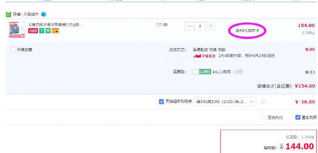Click the ¥-10.00 coupon discount amount
The width and height of the screenshot is (318, 153).
[x=305, y=102]
